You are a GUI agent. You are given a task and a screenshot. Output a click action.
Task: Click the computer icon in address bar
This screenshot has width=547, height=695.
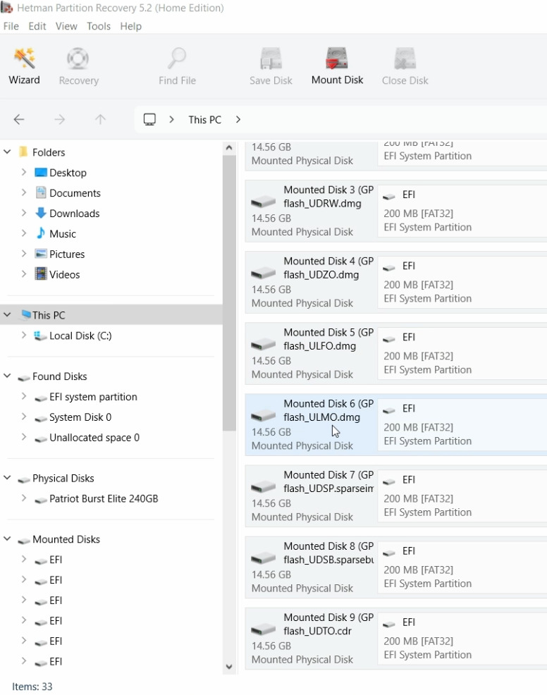point(150,120)
